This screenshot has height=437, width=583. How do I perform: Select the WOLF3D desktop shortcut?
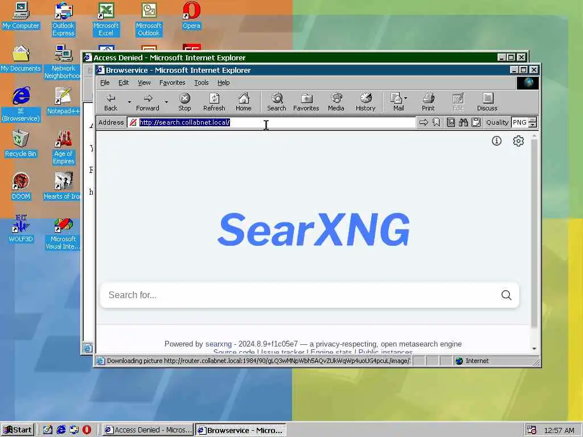20,229
